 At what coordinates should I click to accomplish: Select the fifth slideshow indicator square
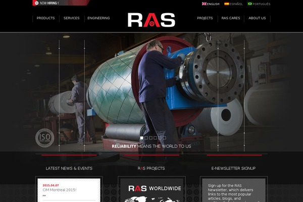[x=160, y=138]
